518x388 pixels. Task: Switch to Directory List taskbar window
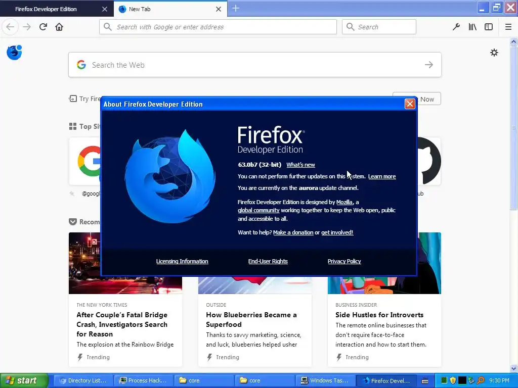[83, 380]
